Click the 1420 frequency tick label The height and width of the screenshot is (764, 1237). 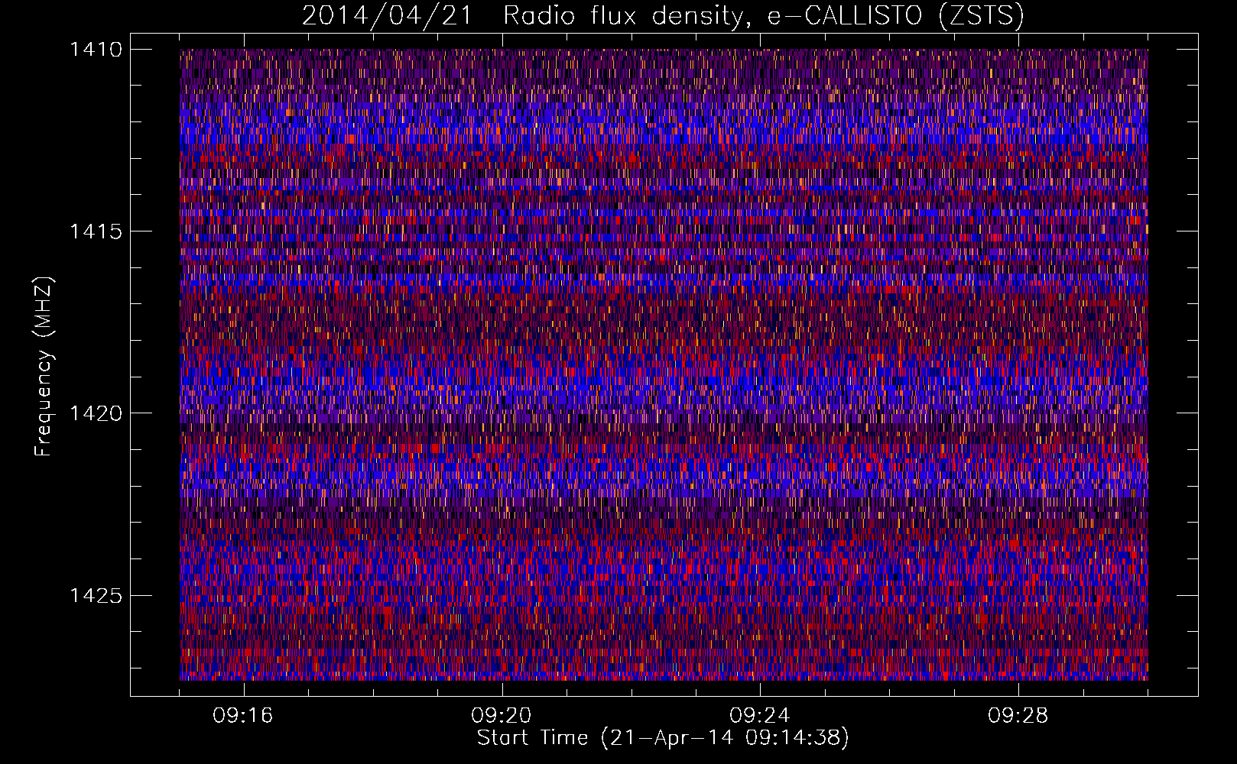click(96, 413)
